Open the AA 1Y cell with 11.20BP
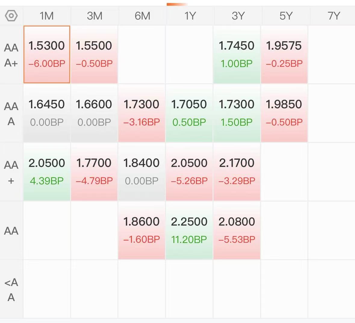This screenshot has width=355, height=323. (189, 230)
